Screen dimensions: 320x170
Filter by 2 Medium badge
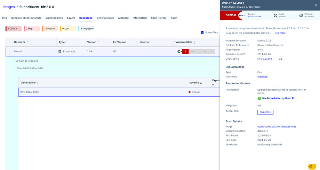(50, 29)
